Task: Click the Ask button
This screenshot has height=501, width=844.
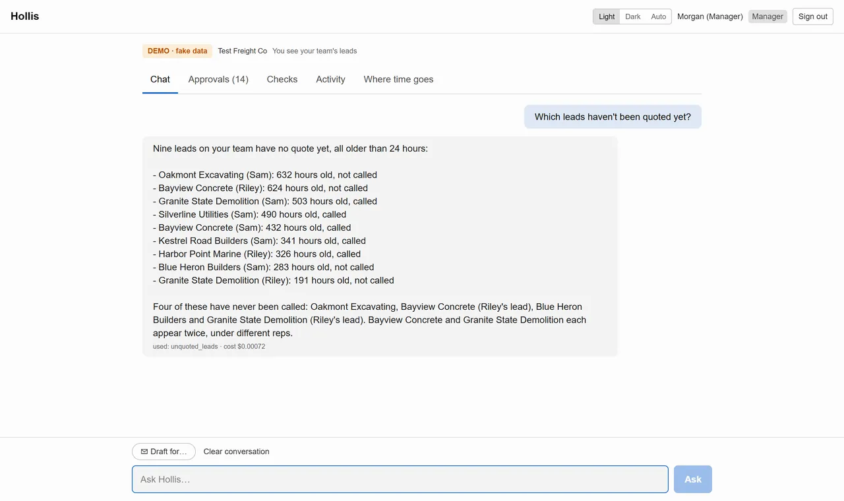Action: pyautogui.click(x=693, y=479)
